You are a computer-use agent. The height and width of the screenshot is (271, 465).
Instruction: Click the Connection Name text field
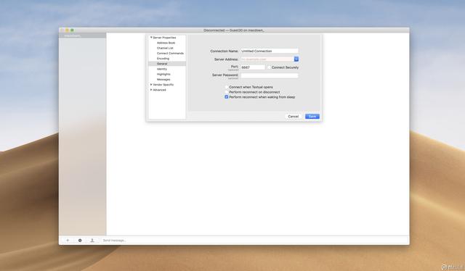270,51
